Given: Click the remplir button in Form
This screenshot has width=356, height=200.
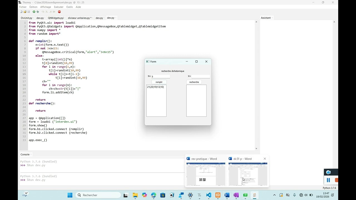Looking at the screenshot, I should coord(159,82).
